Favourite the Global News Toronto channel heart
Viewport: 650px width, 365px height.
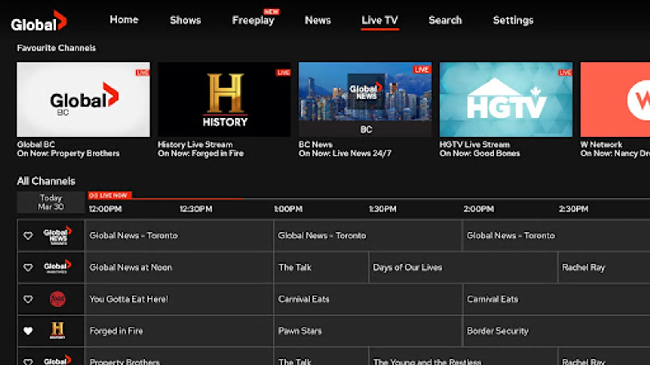tap(28, 236)
